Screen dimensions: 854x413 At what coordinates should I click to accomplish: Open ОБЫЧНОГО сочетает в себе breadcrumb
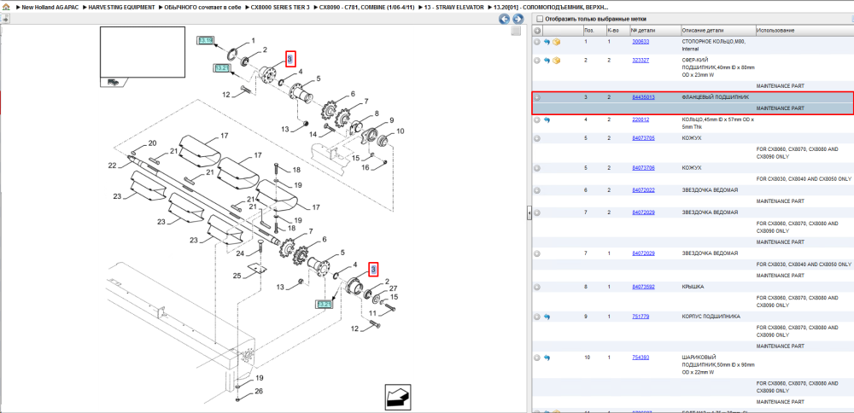point(201,8)
